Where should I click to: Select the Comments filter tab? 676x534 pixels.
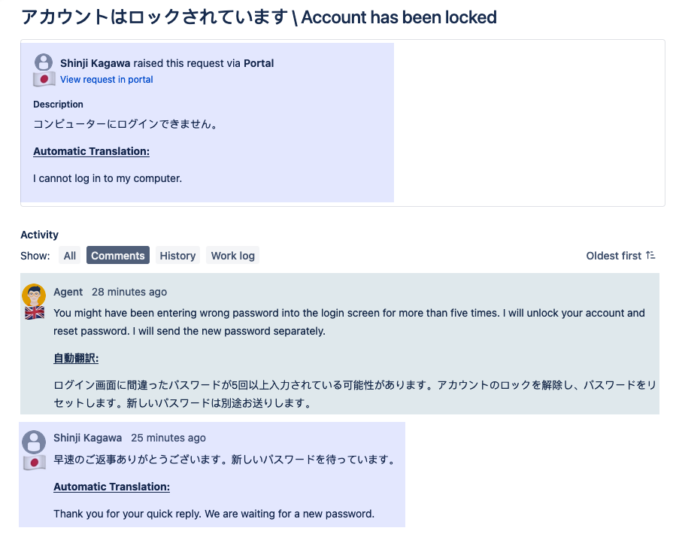click(x=117, y=255)
